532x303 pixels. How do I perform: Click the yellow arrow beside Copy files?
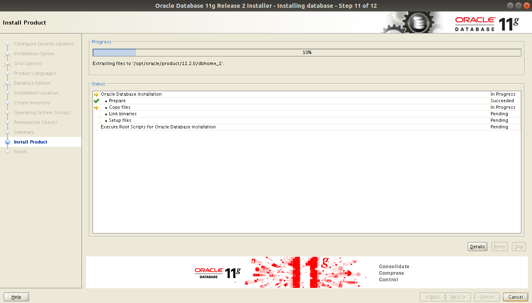[96, 107]
